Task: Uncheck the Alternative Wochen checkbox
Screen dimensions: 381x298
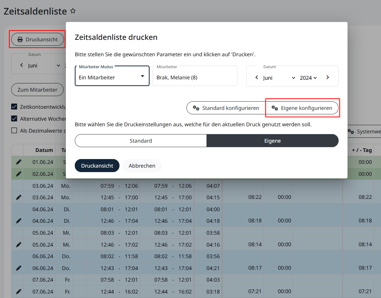Action: pyautogui.click(x=14, y=119)
